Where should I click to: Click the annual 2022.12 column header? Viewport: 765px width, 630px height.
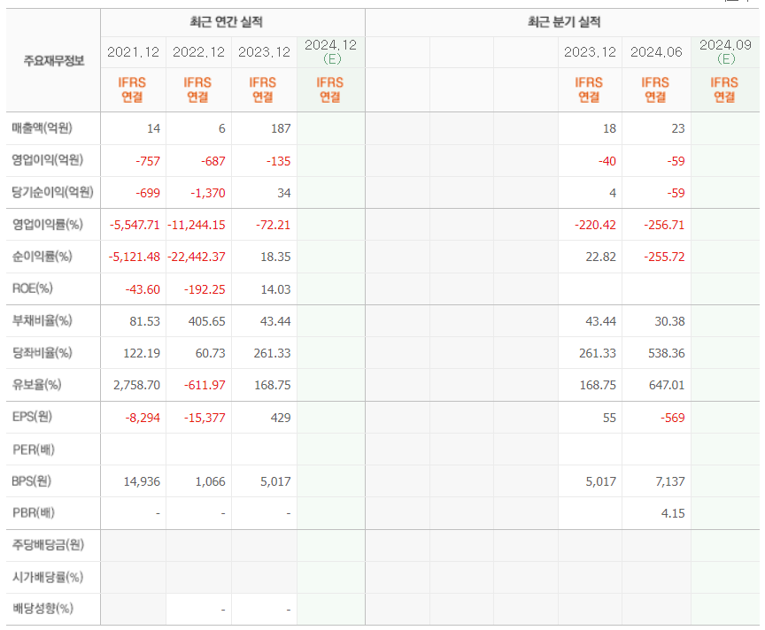(x=198, y=52)
